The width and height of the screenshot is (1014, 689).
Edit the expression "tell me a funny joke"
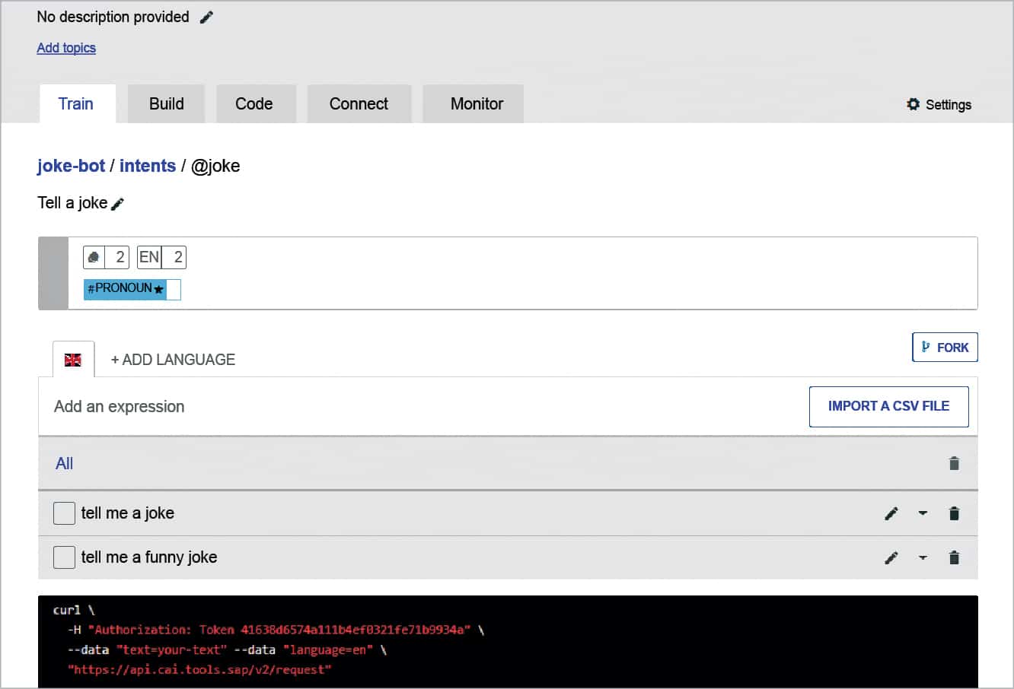pyautogui.click(x=891, y=557)
